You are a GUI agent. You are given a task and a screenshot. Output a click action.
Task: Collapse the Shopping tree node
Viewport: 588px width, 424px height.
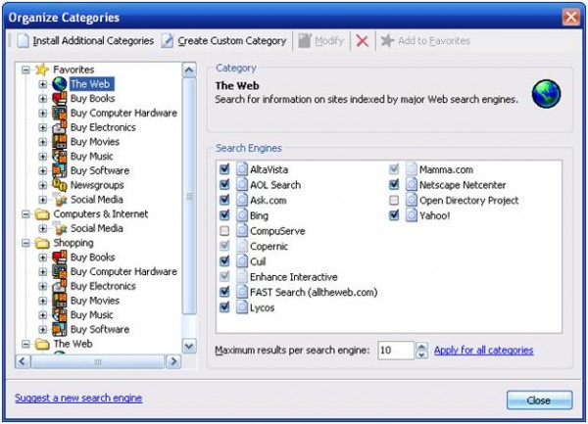[25, 243]
